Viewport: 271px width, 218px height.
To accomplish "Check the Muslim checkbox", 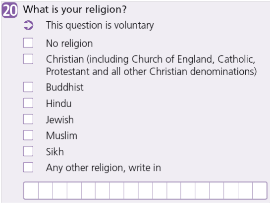I will click(28, 135).
